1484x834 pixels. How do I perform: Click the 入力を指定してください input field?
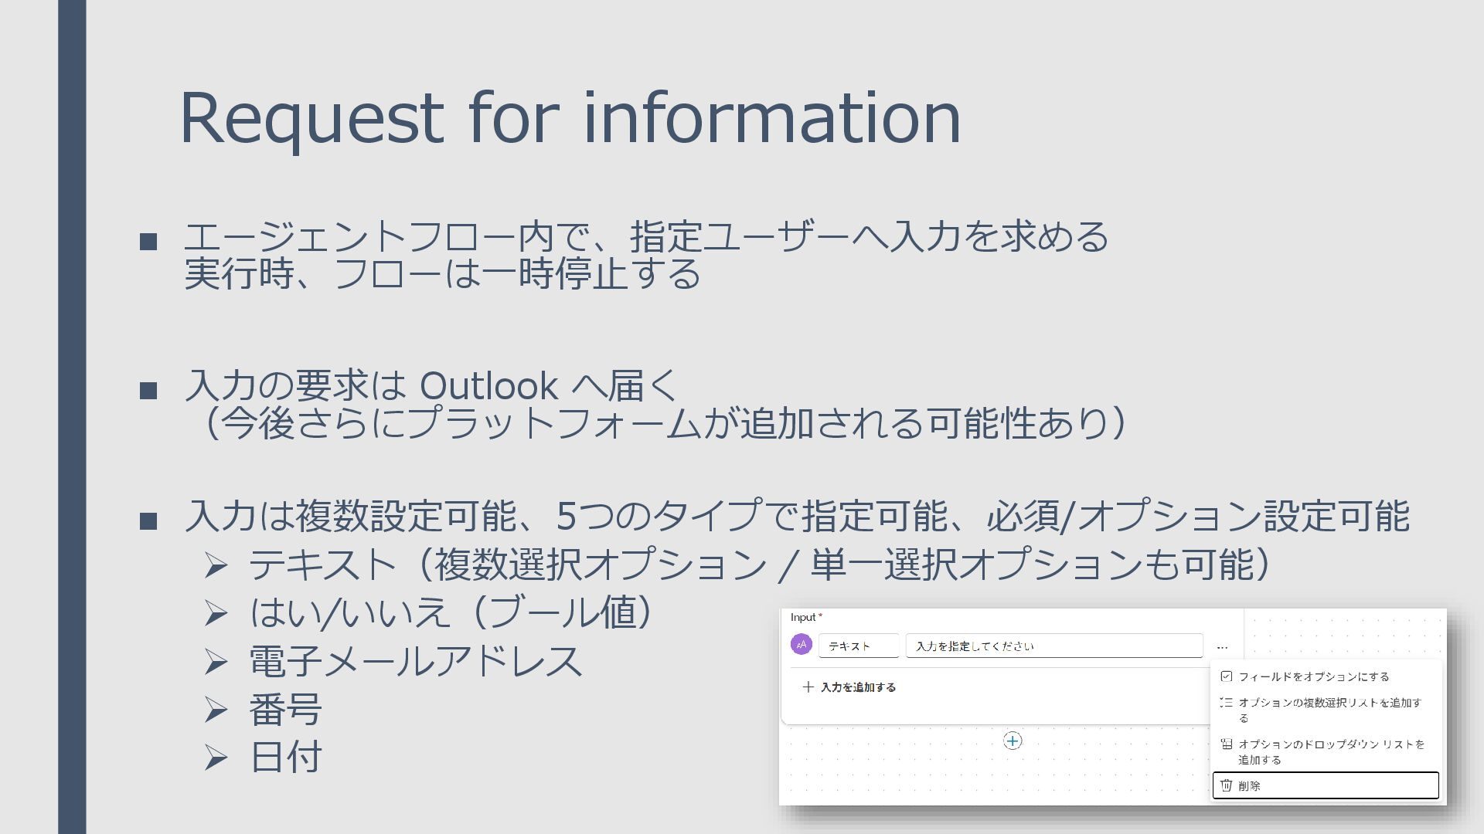click(x=1053, y=646)
